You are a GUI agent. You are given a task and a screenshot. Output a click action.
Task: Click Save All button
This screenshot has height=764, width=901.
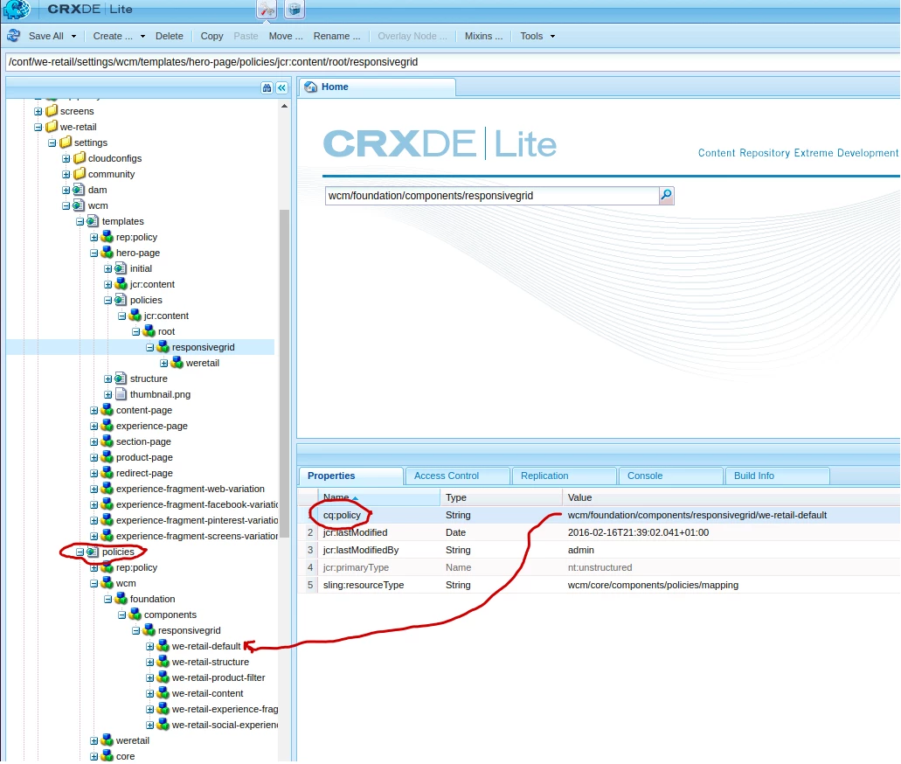point(46,36)
